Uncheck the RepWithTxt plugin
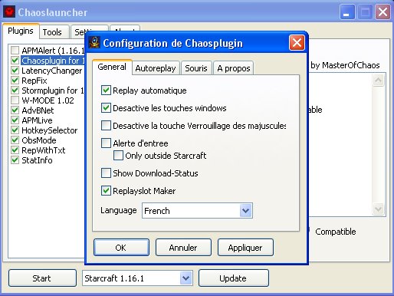 tap(15, 150)
